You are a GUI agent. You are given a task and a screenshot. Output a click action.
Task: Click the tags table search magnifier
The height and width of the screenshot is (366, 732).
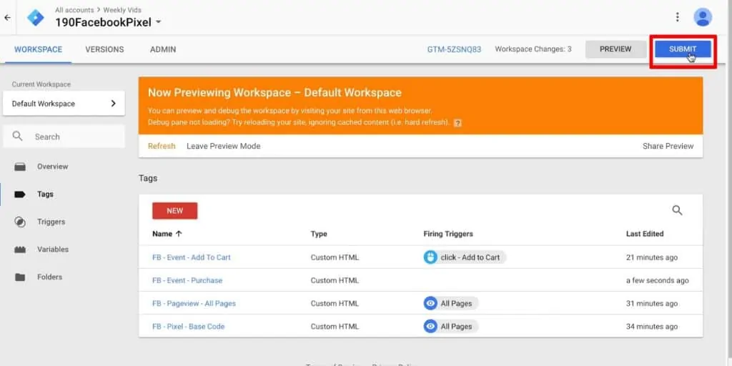(x=677, y=211)
